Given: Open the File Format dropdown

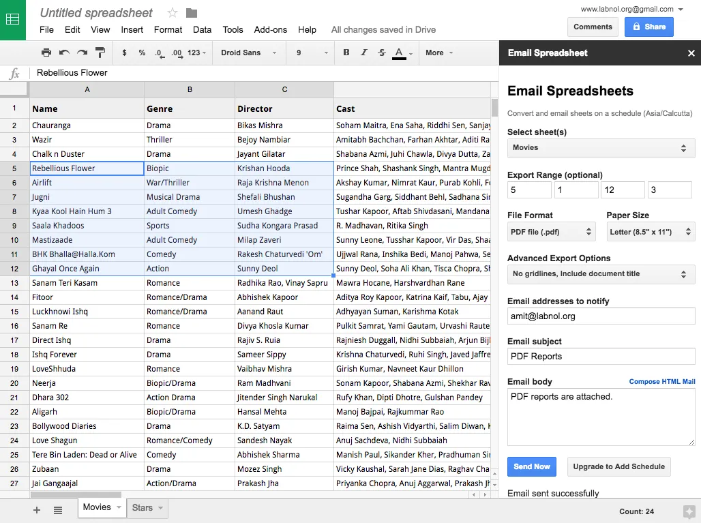Looking at the screenshot, I should tap(551, 232).
